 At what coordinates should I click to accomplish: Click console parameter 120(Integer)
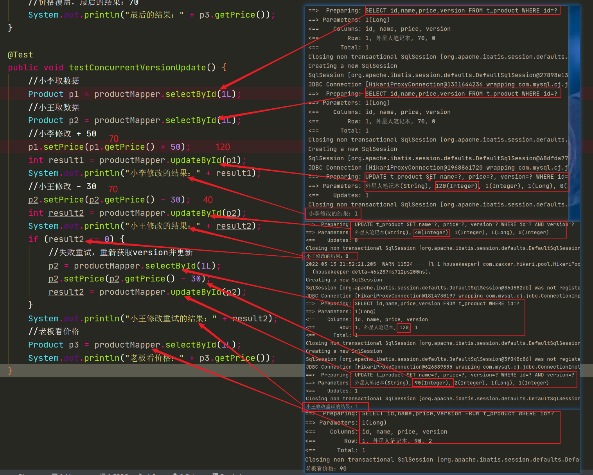[456, 186]
